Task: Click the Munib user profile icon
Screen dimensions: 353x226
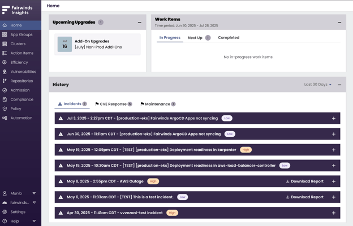Action: pyautogui.click(x=5, y=193)
